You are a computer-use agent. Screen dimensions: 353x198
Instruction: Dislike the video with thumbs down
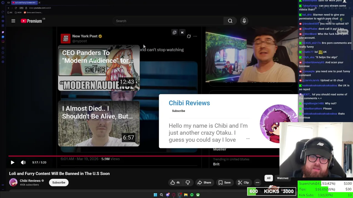(188, 182)
